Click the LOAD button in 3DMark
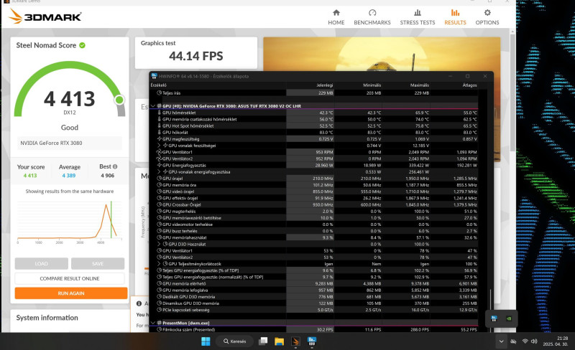The height and width of the screenshot is (350, 575). (42, 264)
